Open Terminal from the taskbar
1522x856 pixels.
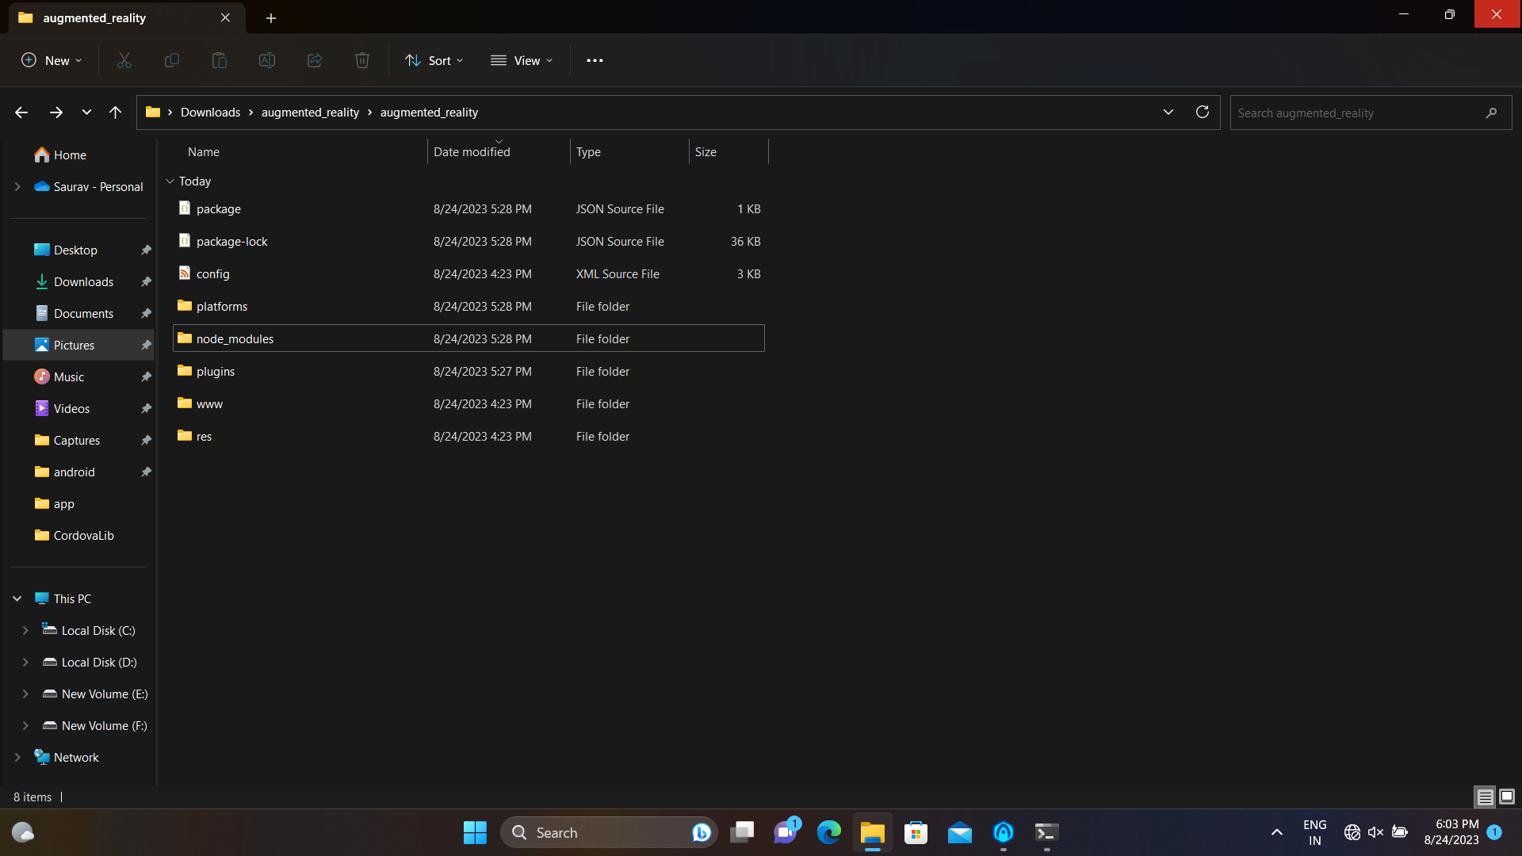pos(1046,832)
